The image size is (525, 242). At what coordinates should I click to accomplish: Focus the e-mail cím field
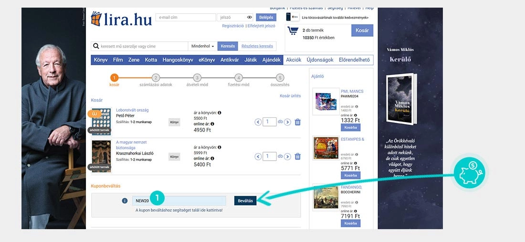[x=186, y=17]
